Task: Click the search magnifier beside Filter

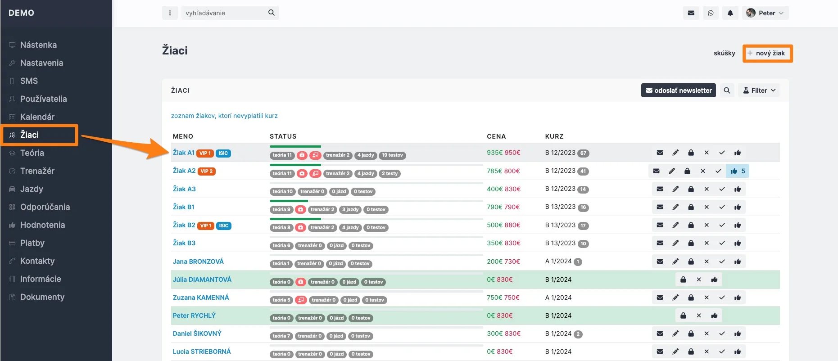Action: [x=727, y=90]
